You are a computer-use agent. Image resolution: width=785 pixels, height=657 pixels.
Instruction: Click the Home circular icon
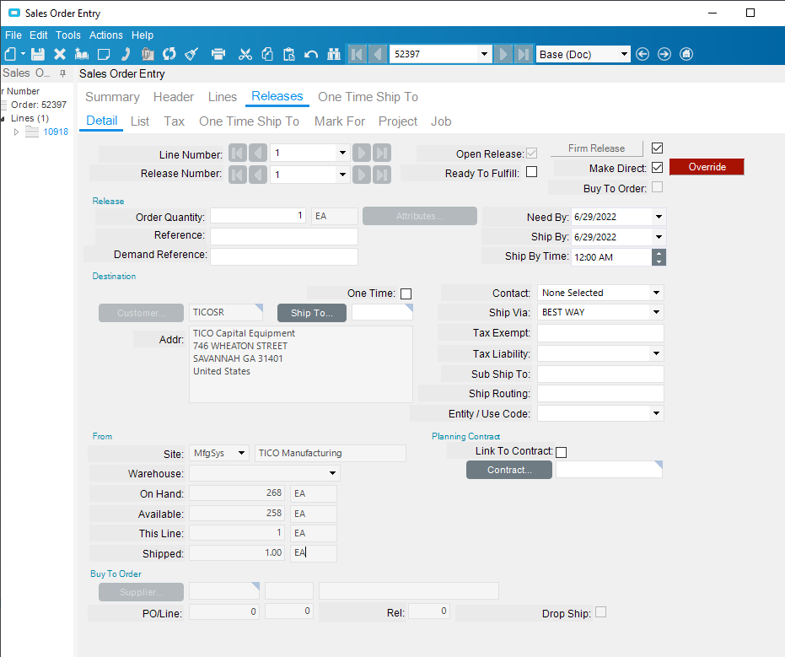(686, 54)
